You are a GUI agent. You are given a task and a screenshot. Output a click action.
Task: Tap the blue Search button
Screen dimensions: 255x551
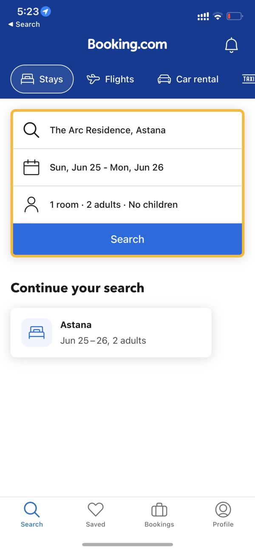point(127,239)
